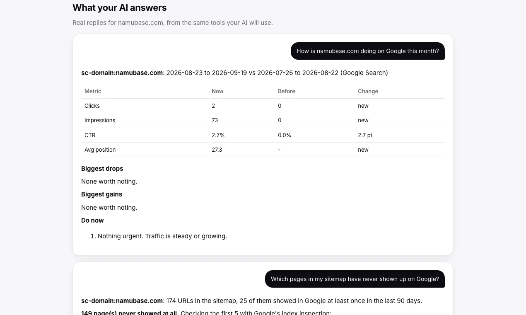This screenshot has width=526, height=315.
Task: Click the "What your AI answers" heading
Action: click(x=119, y=7)
